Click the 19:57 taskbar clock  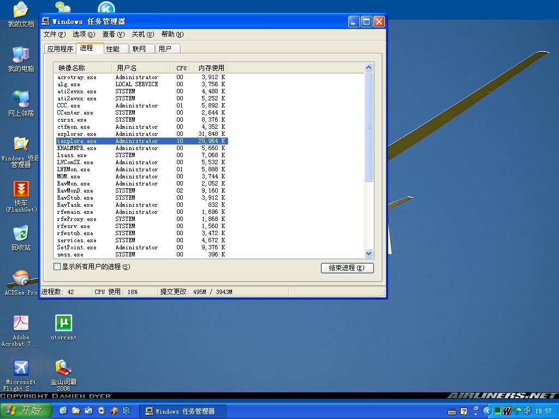[544, 411]
